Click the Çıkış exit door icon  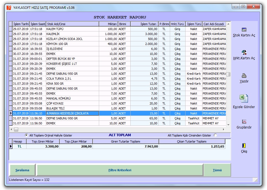[x=244, y=146]
